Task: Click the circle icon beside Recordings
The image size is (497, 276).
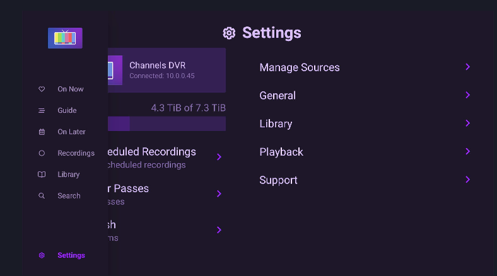Action: pyautogui.click(x=42, y=153)
